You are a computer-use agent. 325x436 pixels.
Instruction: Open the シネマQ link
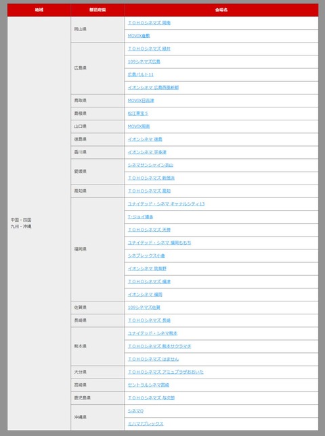(135, 411)
